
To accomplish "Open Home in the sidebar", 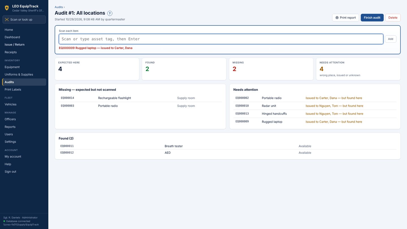I will [24, 30].
